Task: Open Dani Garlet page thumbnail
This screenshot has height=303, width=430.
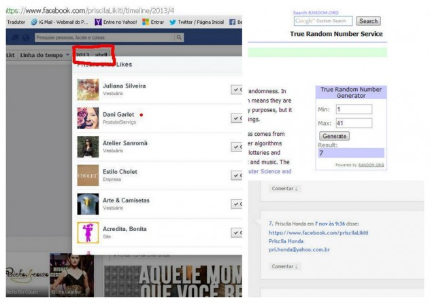Action: pyautogui.click(x=88, y=118)
